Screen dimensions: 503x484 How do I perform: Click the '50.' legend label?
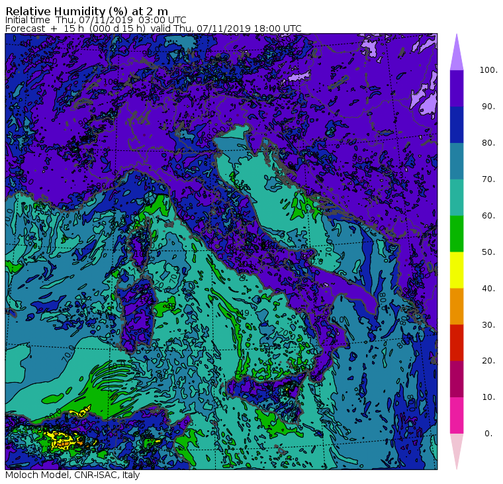click(x=488, y=252)
